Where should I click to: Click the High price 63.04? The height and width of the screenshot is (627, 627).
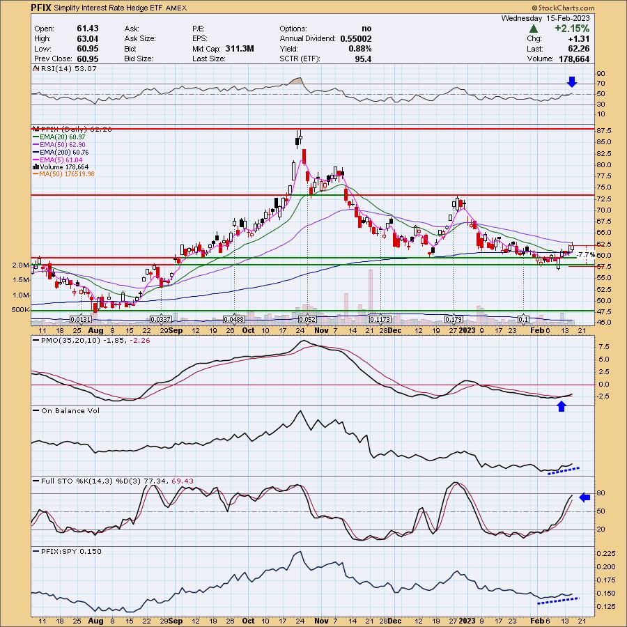pos(88,39)
